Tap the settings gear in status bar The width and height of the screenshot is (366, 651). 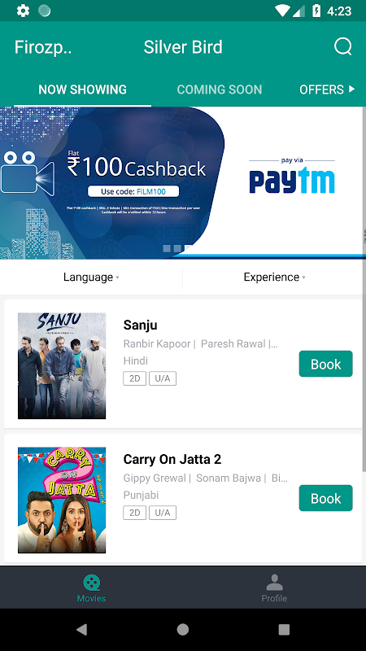tap(23, 11)
